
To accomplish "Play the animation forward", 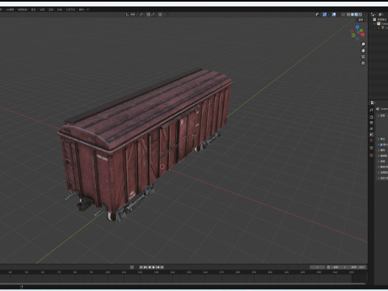I will tap(154, 267).
